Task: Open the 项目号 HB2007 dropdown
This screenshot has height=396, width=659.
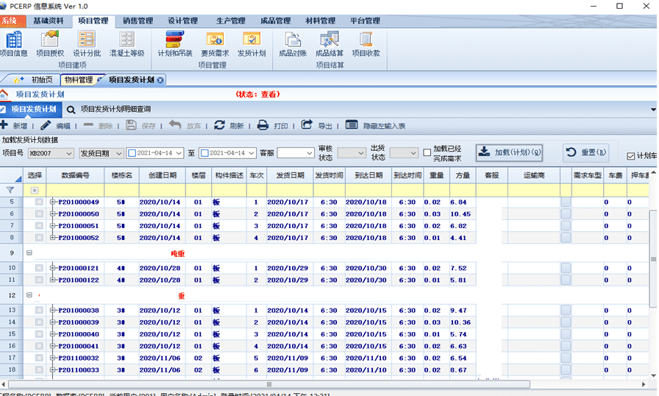Action: tap(69, 153)
